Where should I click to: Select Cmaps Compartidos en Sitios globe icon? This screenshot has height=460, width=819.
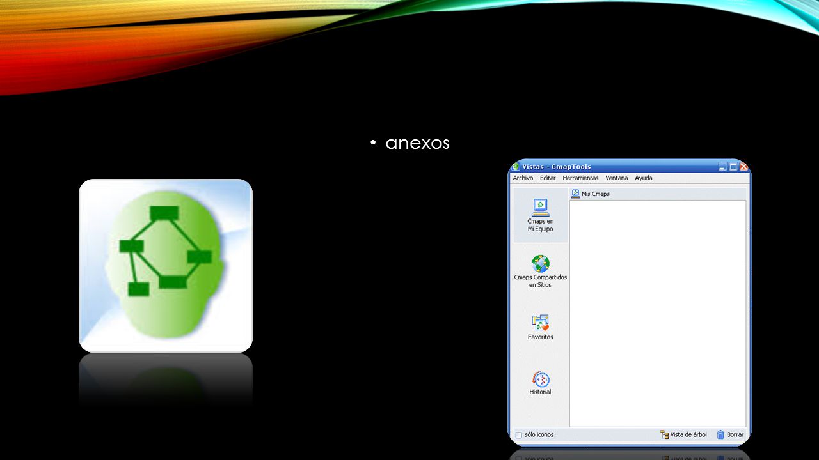[541, 264]
